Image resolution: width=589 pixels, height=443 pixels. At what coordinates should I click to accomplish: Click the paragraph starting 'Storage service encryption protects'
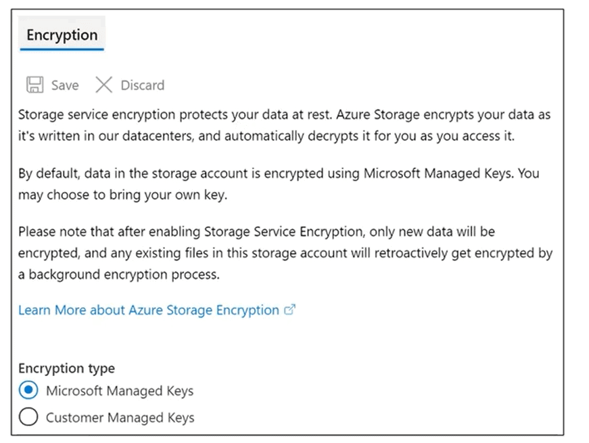click(x=284, y=125)
